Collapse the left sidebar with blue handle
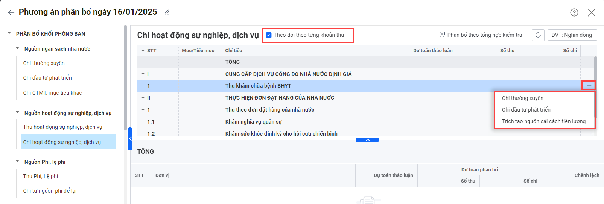 pyautogui.click(x=130, y=139)
